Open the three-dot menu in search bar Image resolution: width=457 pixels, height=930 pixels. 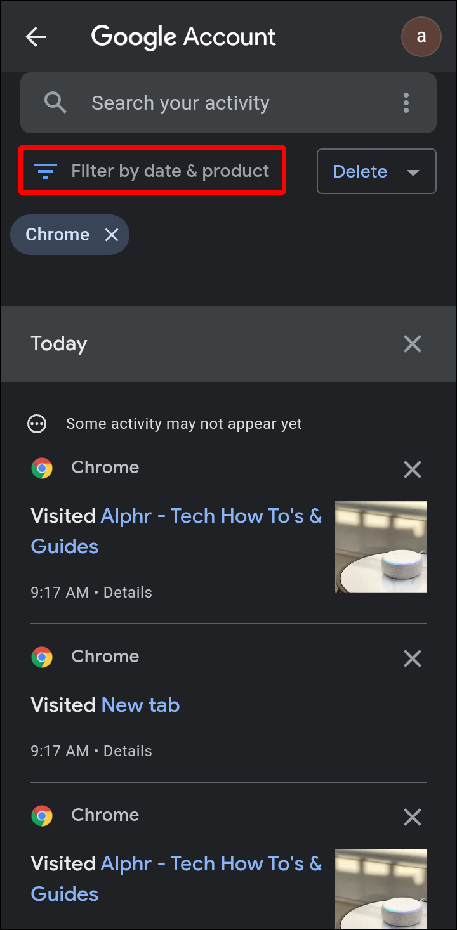point(406,103)
